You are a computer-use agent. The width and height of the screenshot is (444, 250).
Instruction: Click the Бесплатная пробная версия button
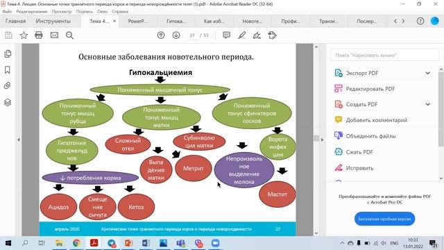point(384,219)
